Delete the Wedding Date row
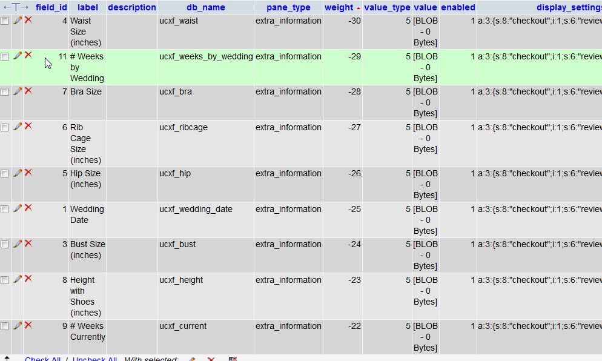The height and width of the screenshot is (361, 602). pos(28,209)
